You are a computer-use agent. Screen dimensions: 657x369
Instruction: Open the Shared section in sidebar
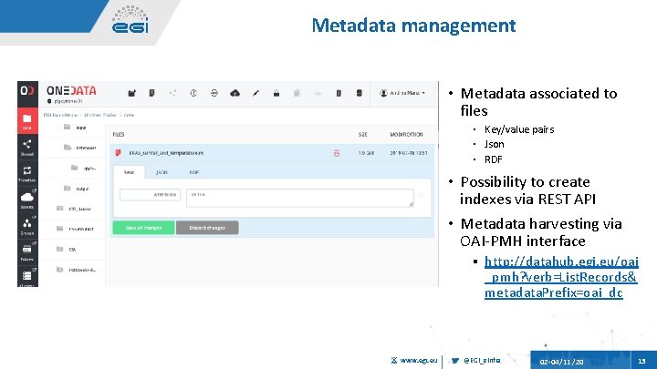pos(27,148)
